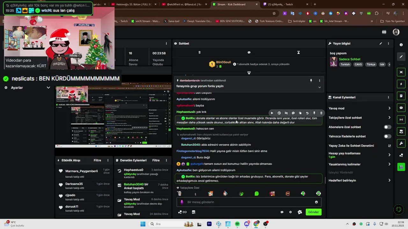Click the chat panel scrollbar
The width and height of the screenshot is (408, 229).
(325, 180)
